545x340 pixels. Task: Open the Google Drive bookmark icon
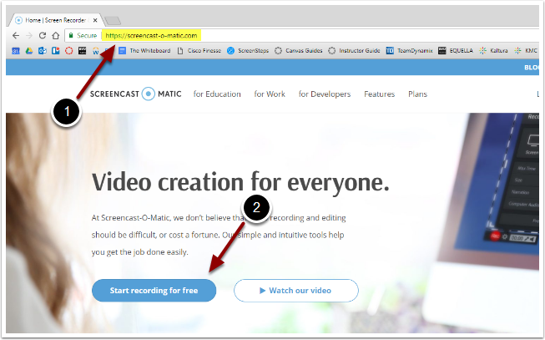point(29,51)
